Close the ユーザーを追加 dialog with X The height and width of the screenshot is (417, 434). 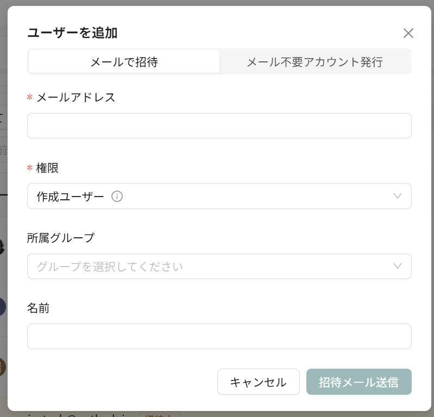tap(408, 33)
